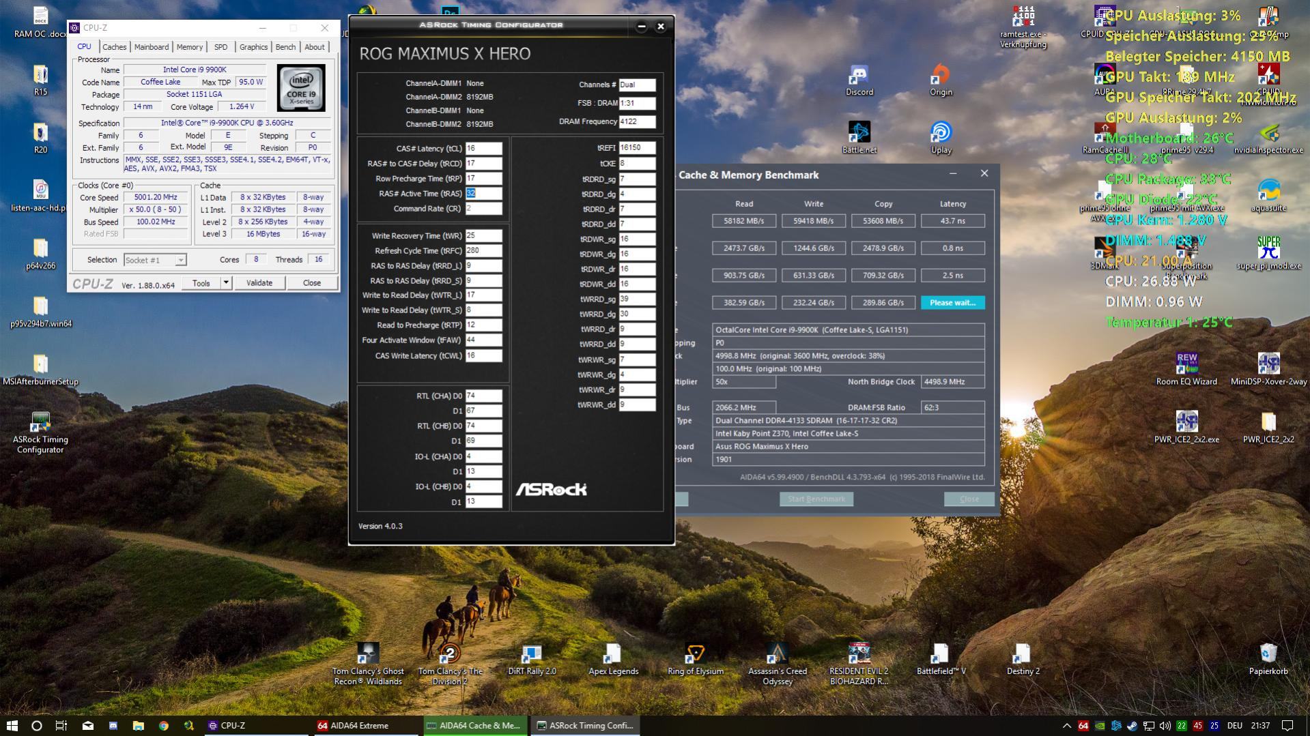1310x736 pixels.
Task: Launch DiRT Rally 2.0 shortcut
Action: [532, 660]
